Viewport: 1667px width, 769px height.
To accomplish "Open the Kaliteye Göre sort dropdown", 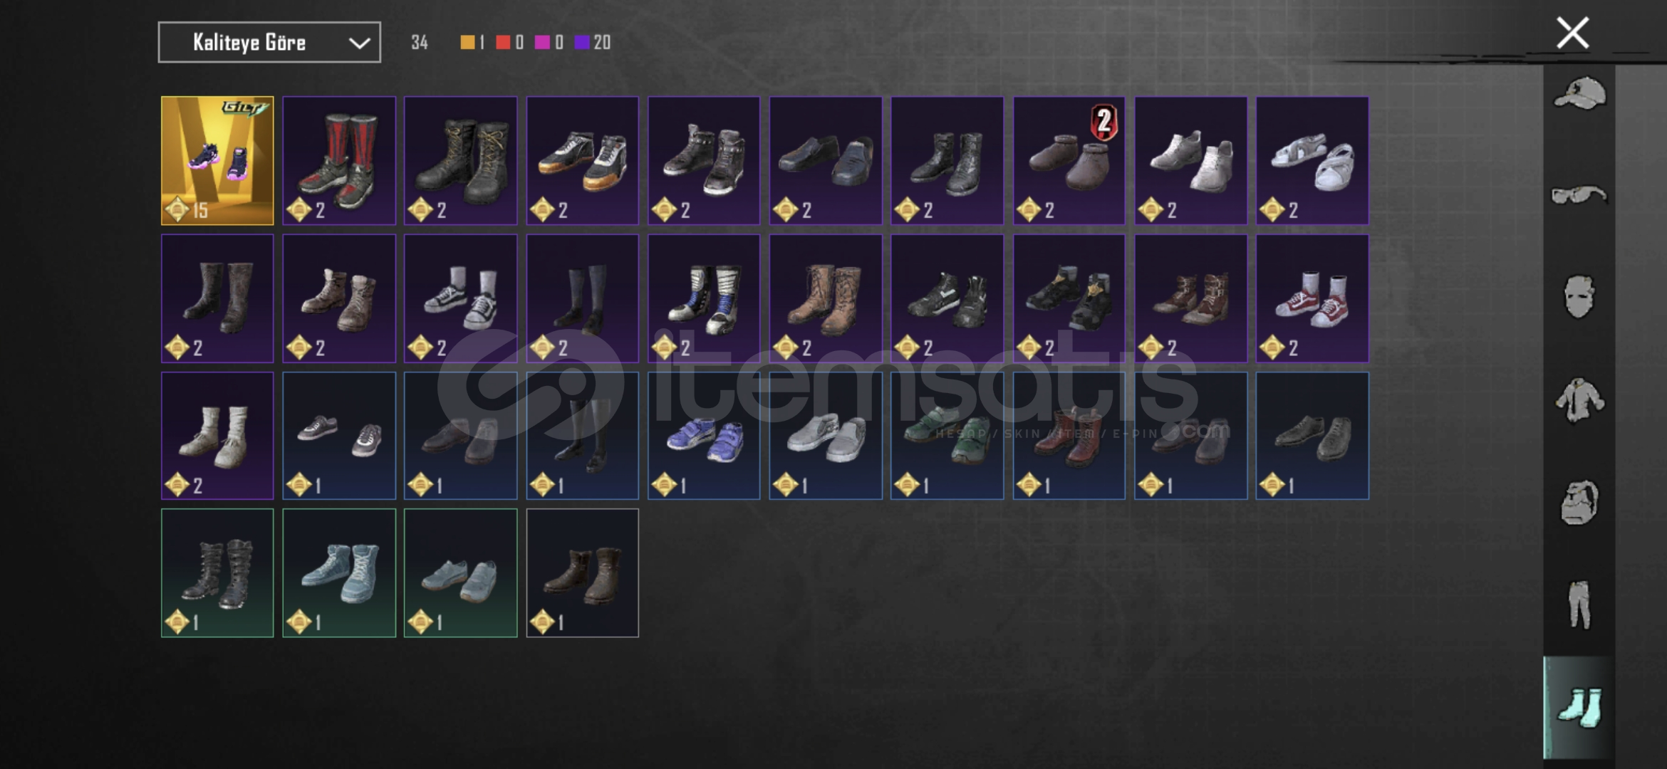I will (x=269, y=43).
